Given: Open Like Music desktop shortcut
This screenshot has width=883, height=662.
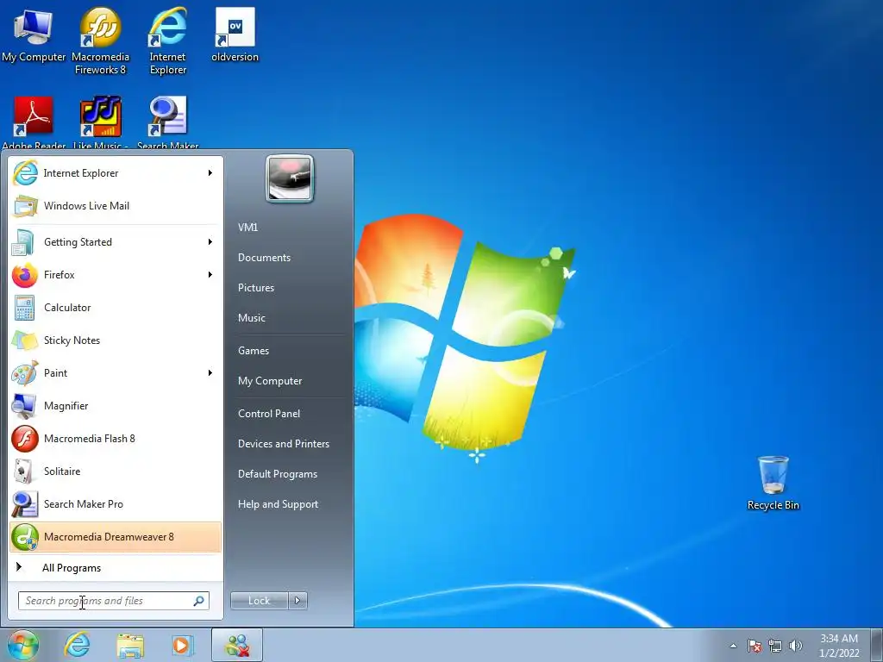Looking at the screenshot, I should click(x=100, y=122).
